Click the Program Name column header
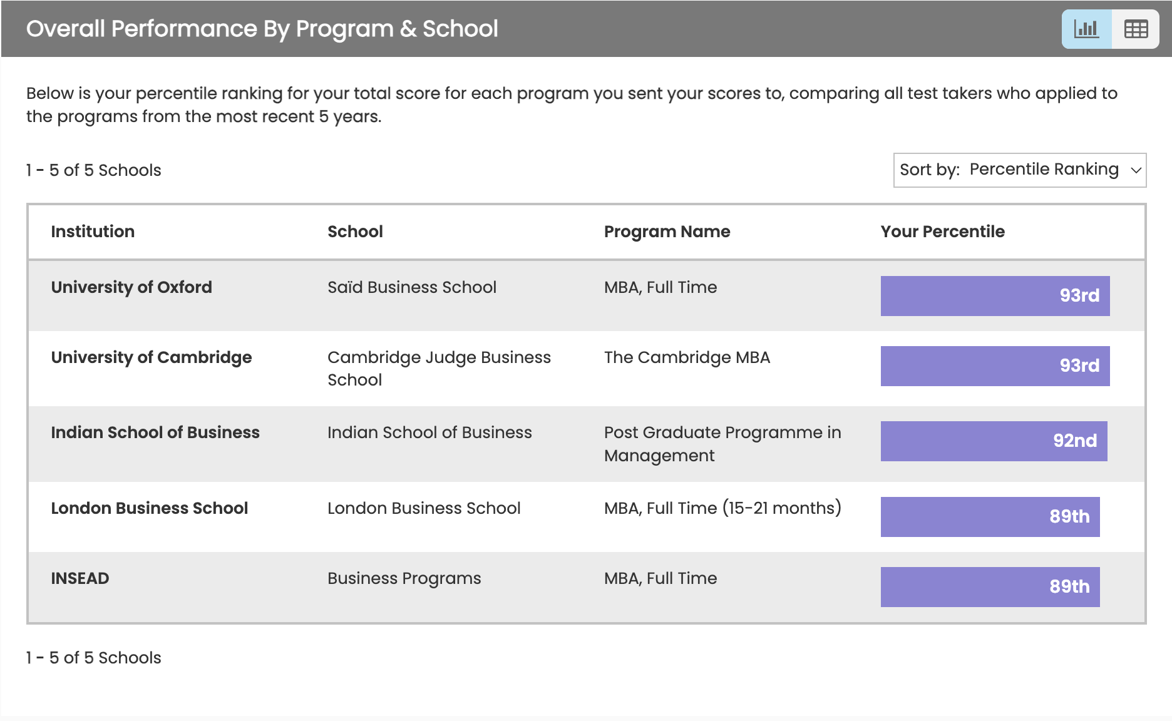 tap(667, 232)
